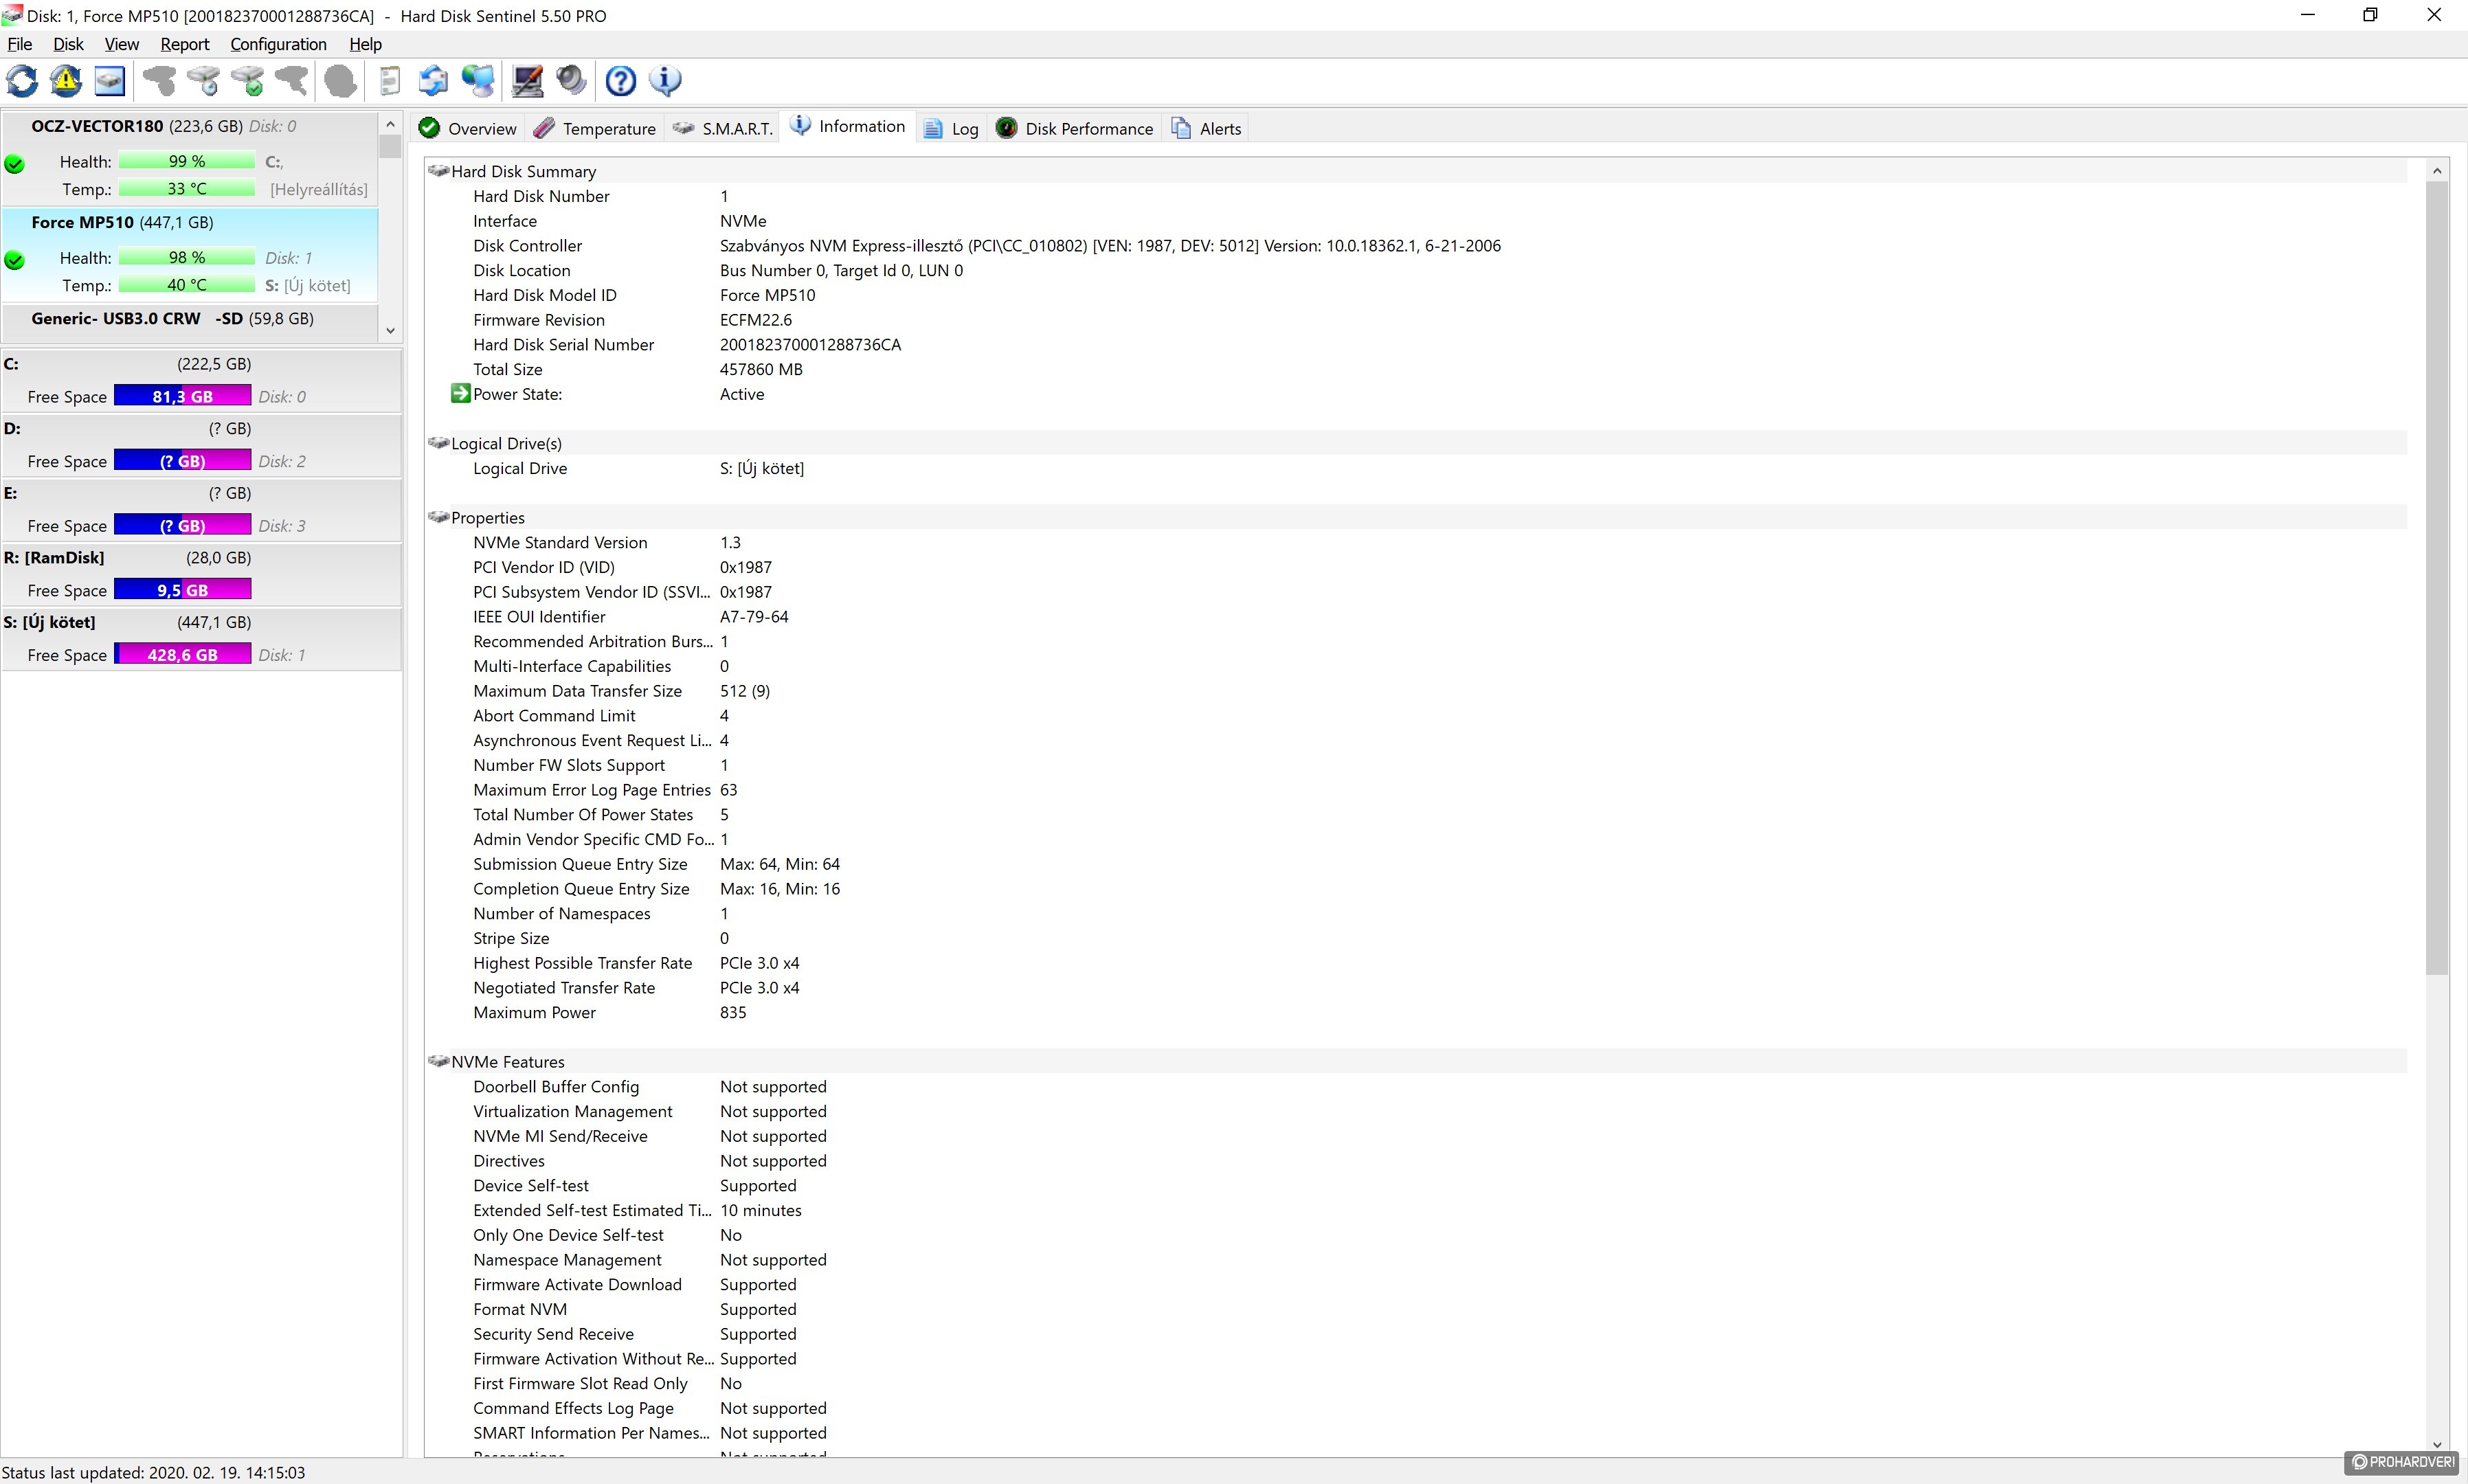Click the drive icon beside Logical Drive(s) heading
The image size is (2468, 1484).
coord(438,443)
